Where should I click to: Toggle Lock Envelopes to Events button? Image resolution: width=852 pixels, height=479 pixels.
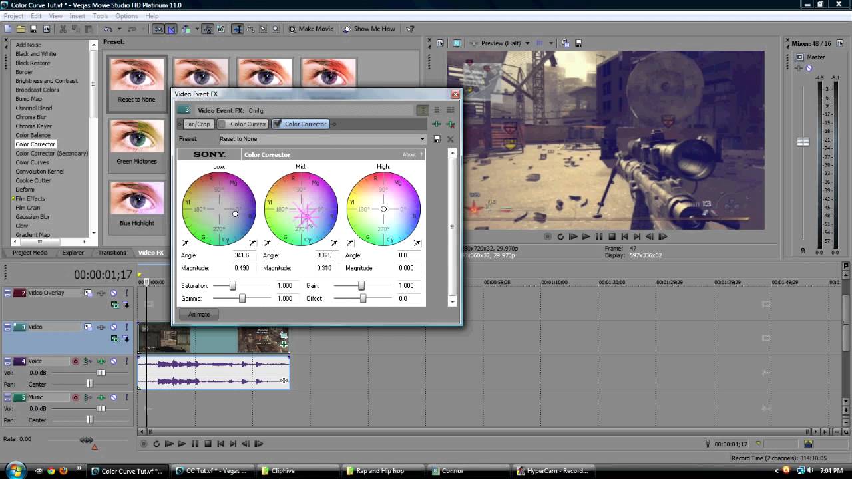coord(208,29)
